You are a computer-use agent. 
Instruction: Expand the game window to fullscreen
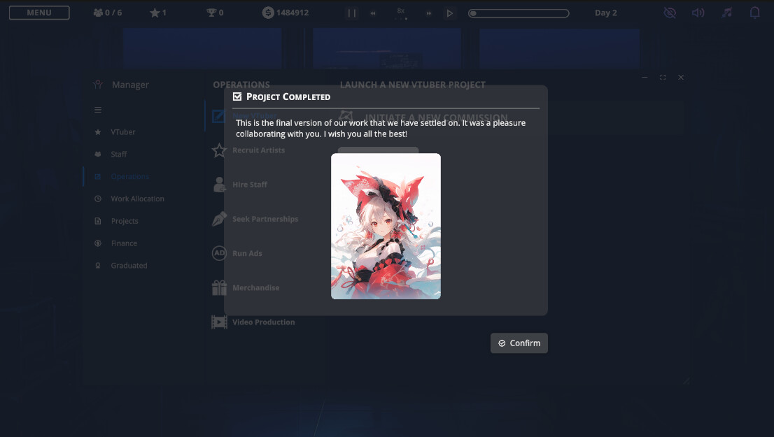[x=662, y=77]
